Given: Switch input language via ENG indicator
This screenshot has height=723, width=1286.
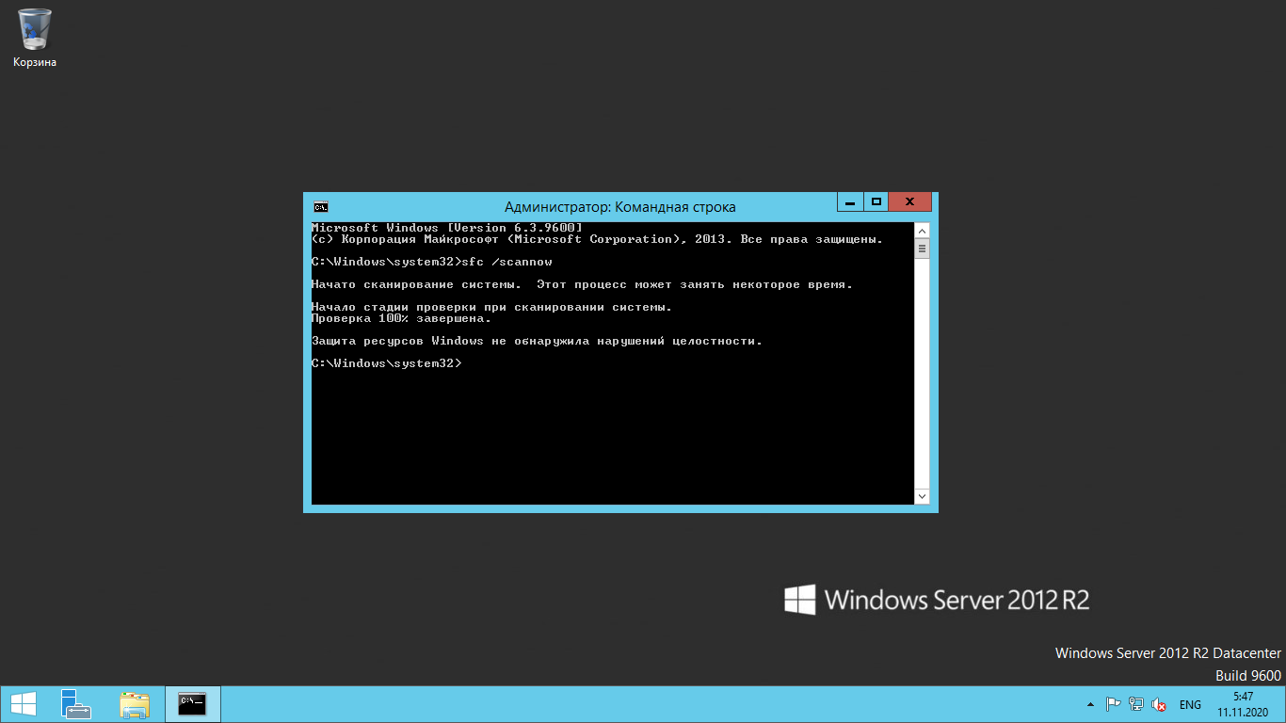Looking at the screenshot, I should tap(1190, 704).
